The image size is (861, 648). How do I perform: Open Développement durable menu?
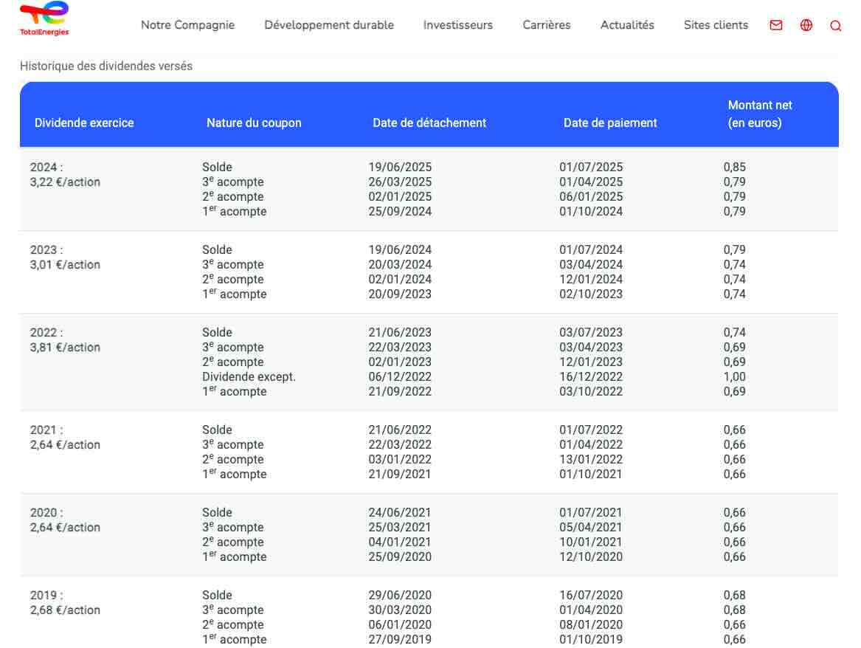(x=329, y=25)
